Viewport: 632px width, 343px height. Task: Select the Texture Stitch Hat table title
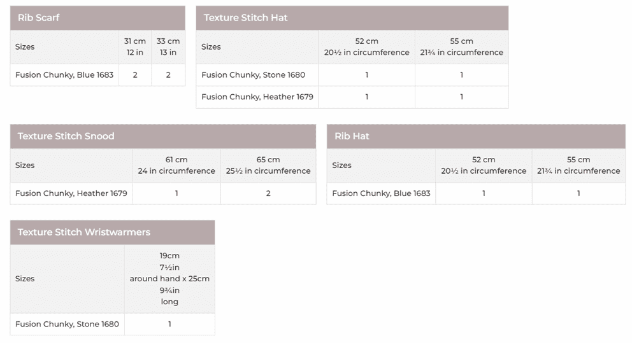tap(246, 18)
